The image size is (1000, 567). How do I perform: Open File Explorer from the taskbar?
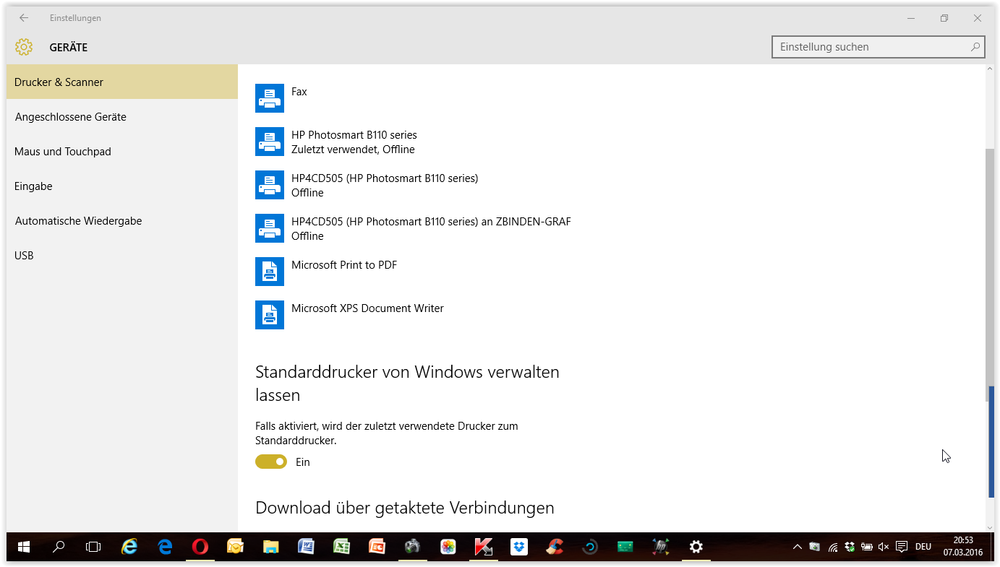271,547
